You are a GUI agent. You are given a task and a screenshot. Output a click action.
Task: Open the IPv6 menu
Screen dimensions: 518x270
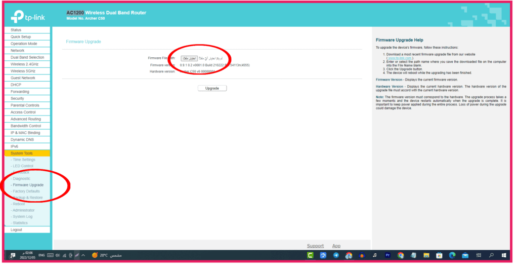click(x=27, y=146)
